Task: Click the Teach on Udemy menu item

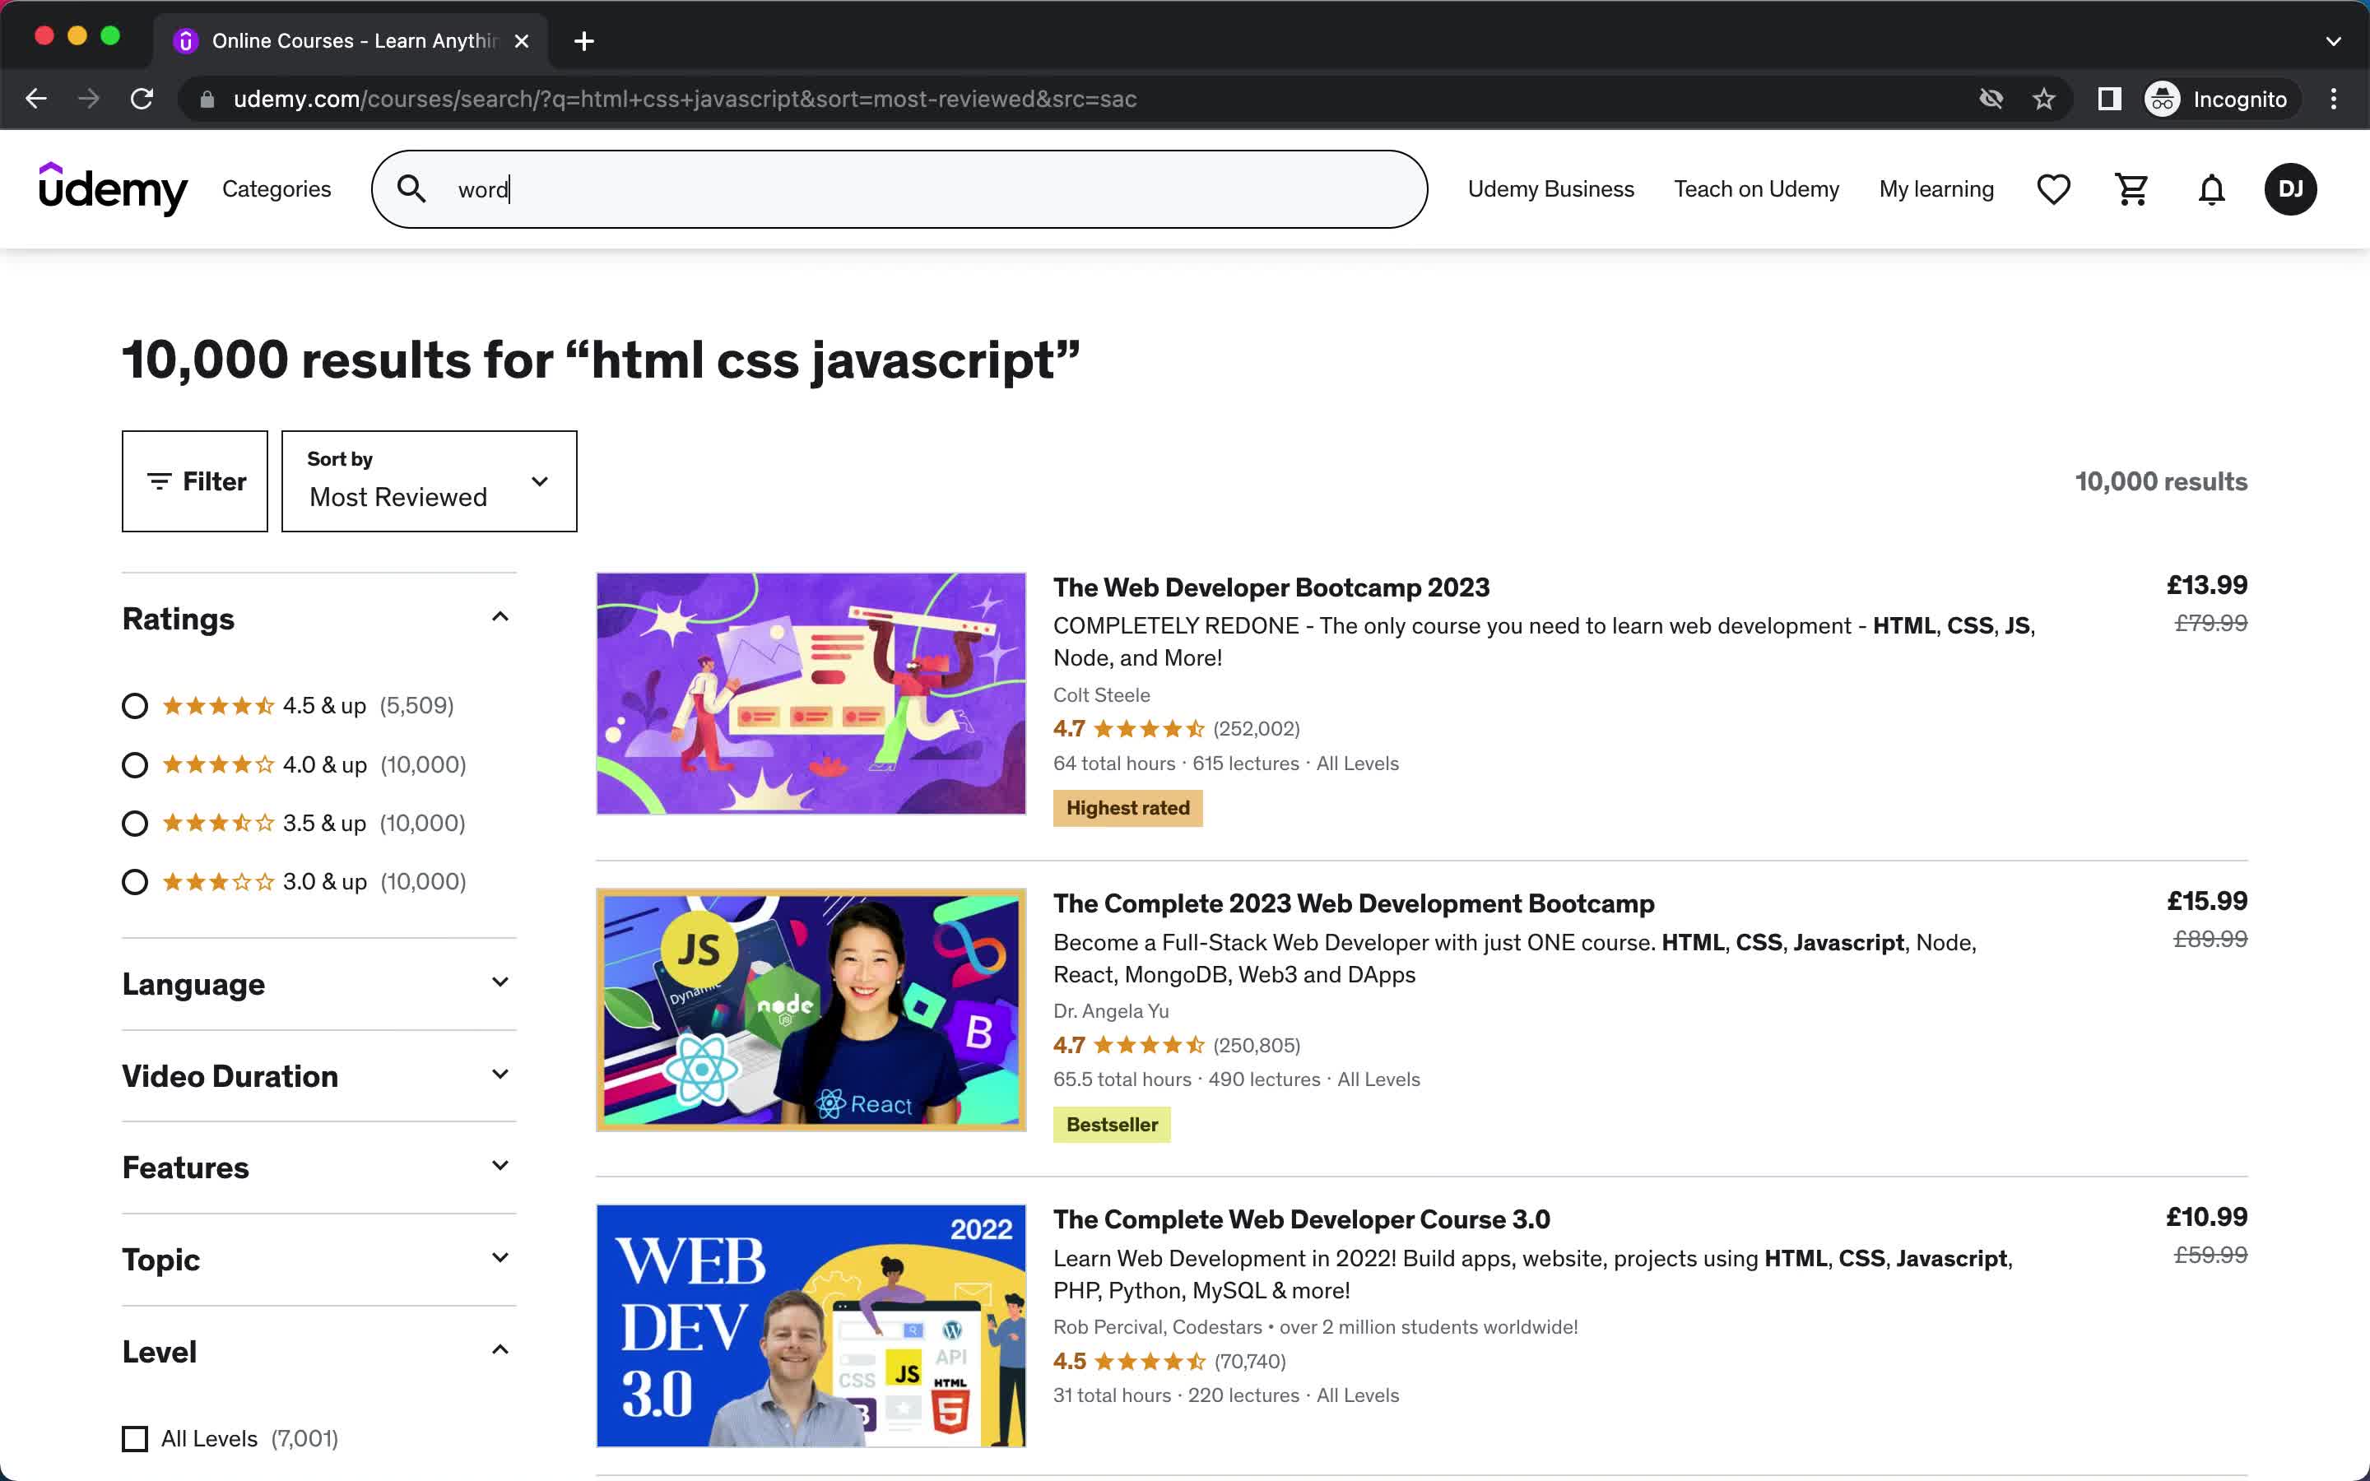Action: pos(1756,188)
